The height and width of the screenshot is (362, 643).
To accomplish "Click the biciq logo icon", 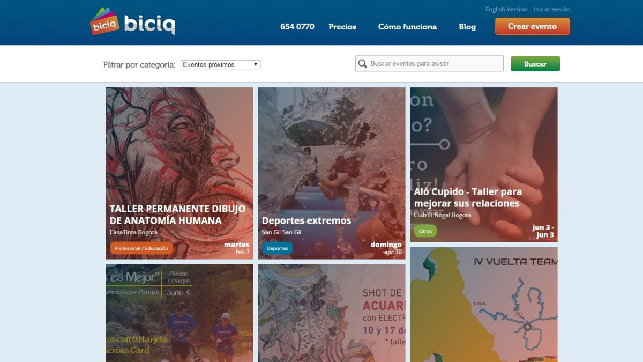I will click(104, 21).
